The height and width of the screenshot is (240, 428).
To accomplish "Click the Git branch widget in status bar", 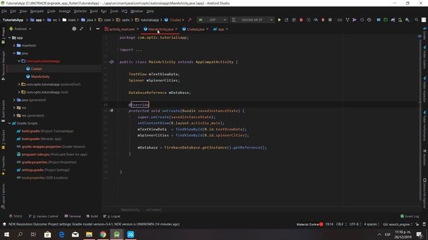I will (x=398, y=224).
